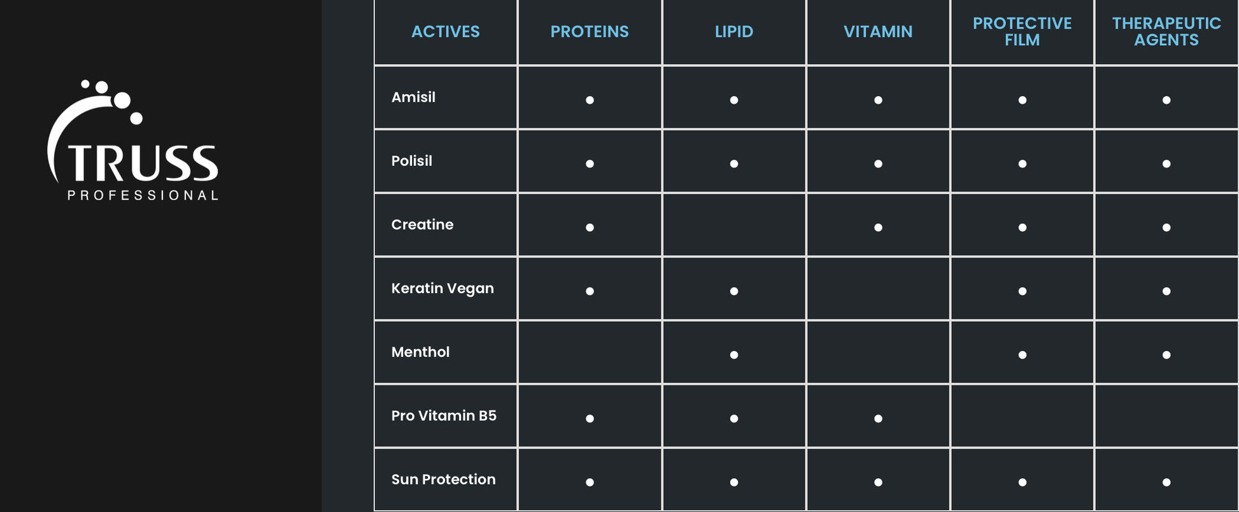Click the Sun Protection Lipid dot
This screenshot has width=1239, height=512.
pyautogui.click(x=734, y=482)
